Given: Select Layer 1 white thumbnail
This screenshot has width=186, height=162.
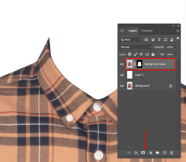Looking at the screenshot, I should [130, 75].
